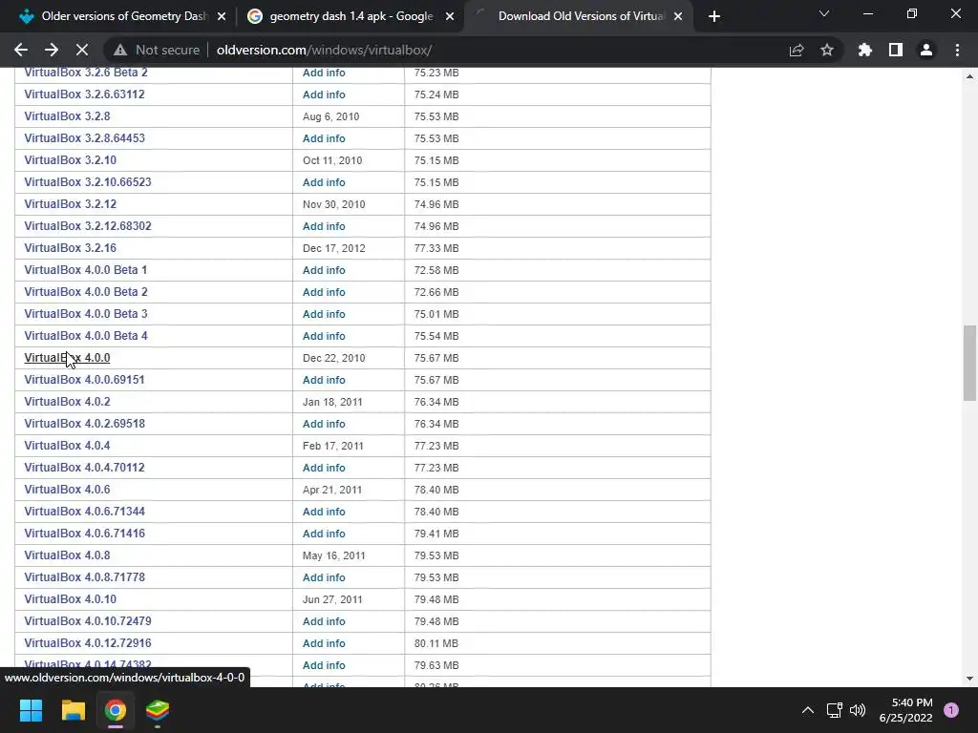Bookmark this page with the star
This screenshot has height=733, width=978.
click(827, 50)
